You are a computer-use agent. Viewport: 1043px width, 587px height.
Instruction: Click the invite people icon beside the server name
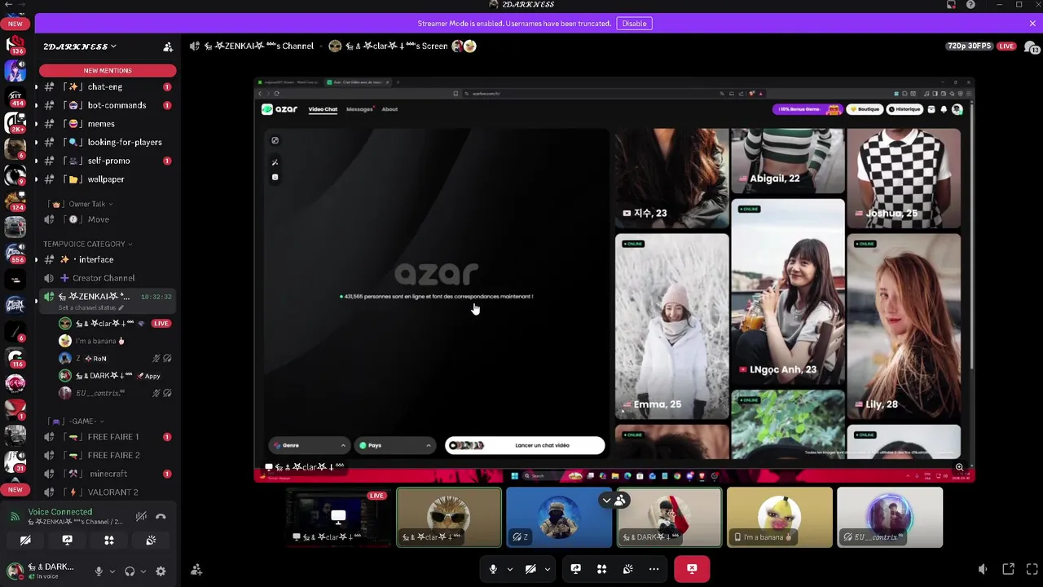(x=168, y=47)
